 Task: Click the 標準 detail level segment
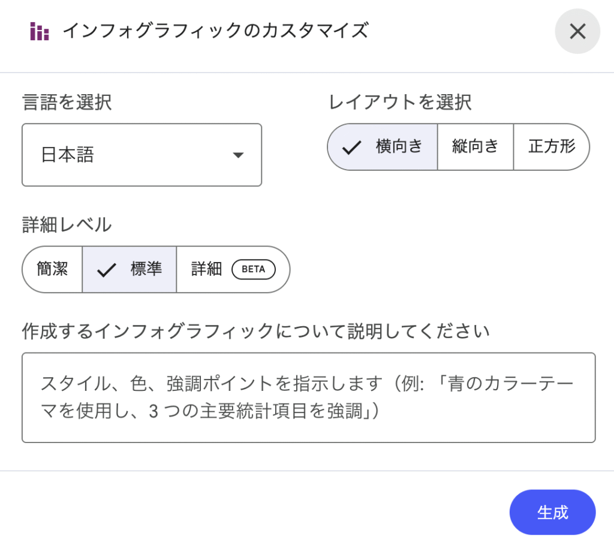pyautogui.click(x=129, y=269)
